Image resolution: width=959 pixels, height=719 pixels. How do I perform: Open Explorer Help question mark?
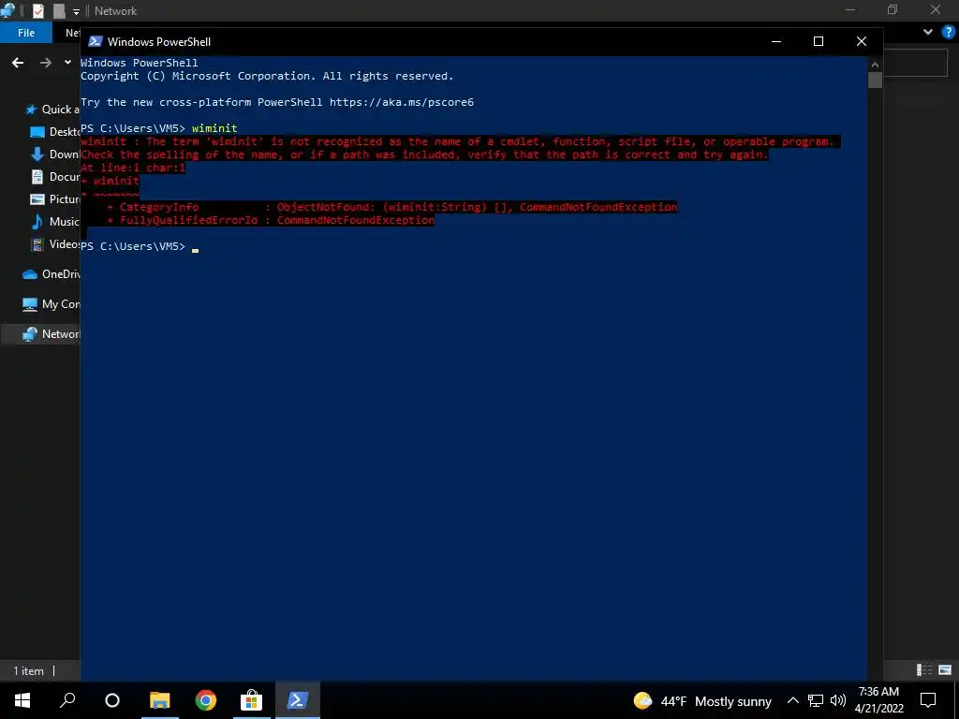click(x=949, y=32)
